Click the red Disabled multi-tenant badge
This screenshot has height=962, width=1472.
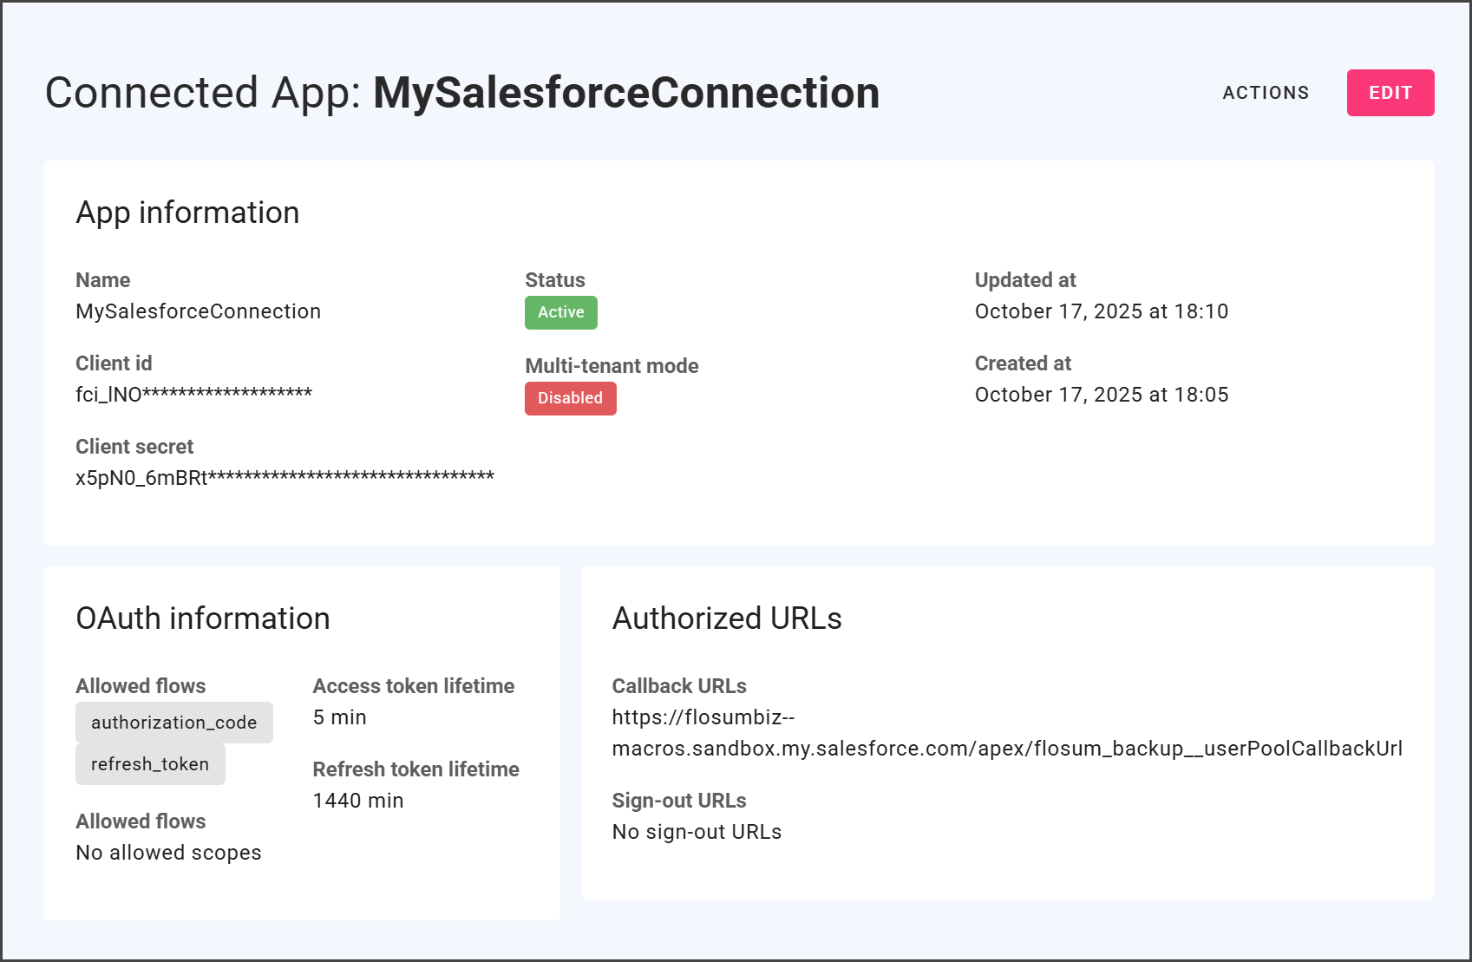click(x=570, y=398)
